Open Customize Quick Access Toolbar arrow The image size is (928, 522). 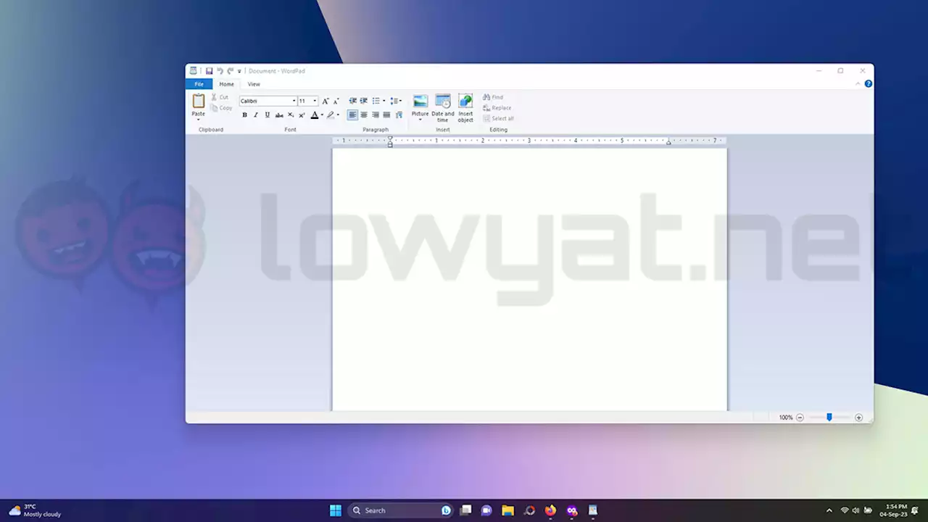[239, 71]
